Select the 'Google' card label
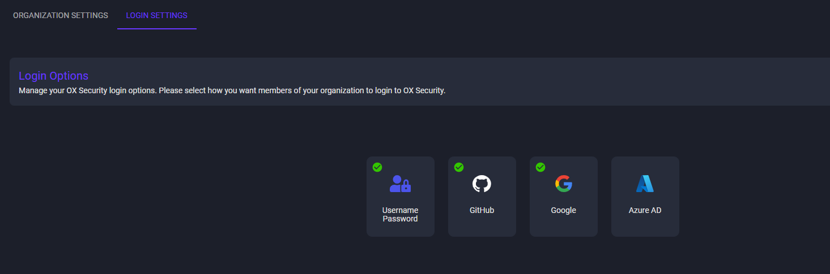 click(x=564, y=210)
